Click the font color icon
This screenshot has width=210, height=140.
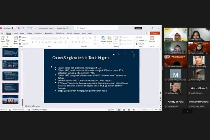[66, 42]
